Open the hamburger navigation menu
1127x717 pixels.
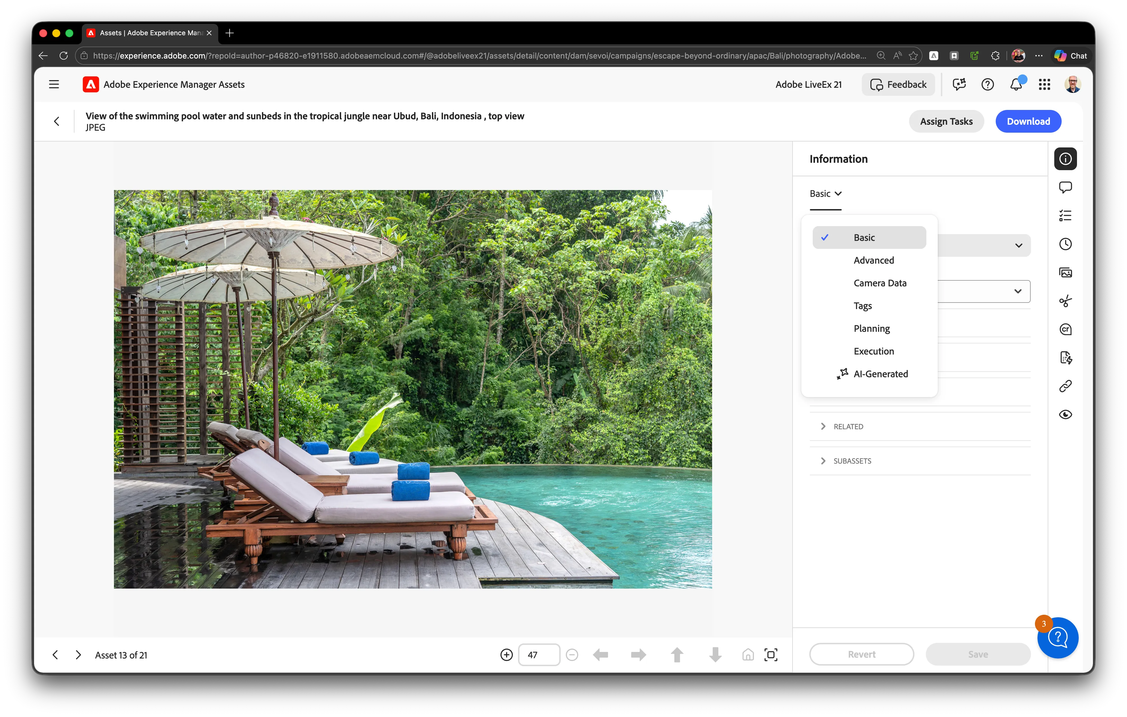pyautogui.click(x=54, y=84)
